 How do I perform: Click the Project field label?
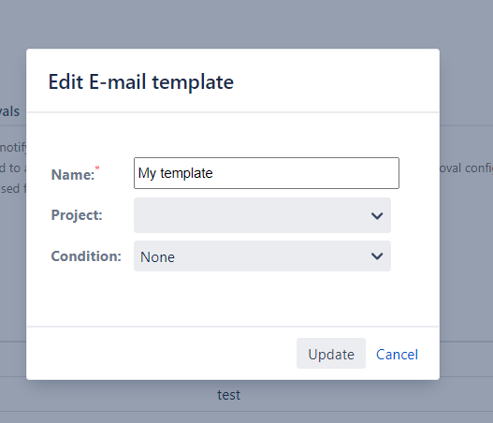coord(77,215)
